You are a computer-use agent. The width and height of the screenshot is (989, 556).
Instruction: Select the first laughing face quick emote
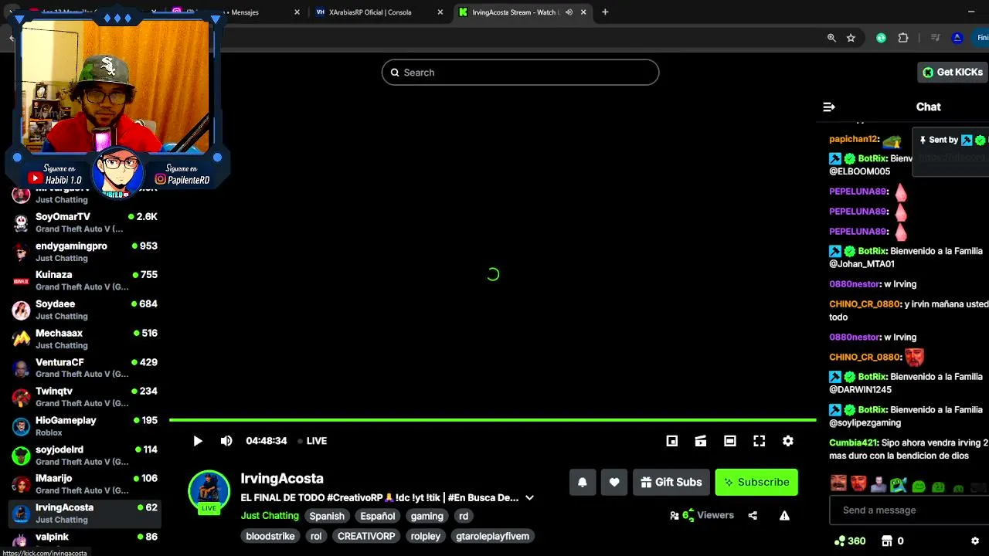coord(838,484)
